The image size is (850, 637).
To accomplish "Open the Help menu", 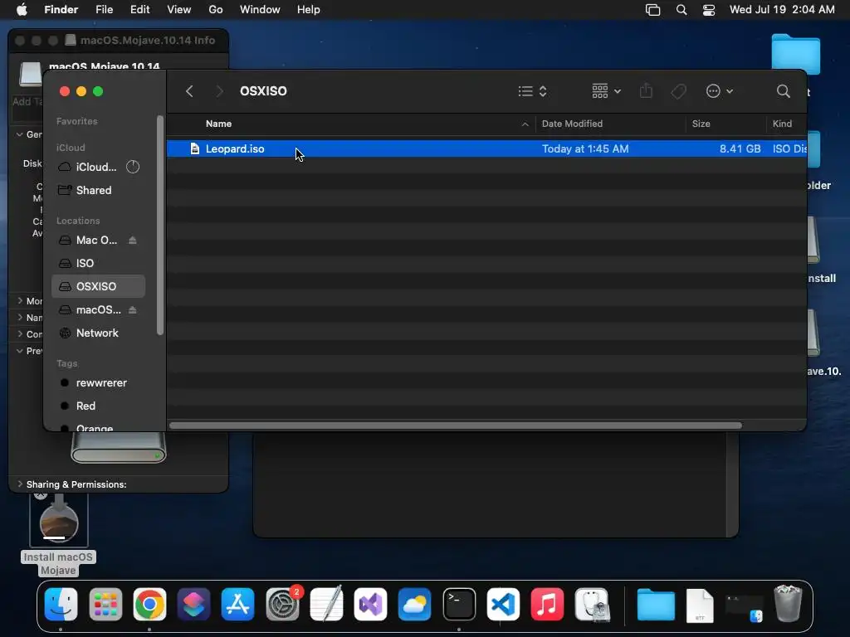I will [x=309, y=10].
